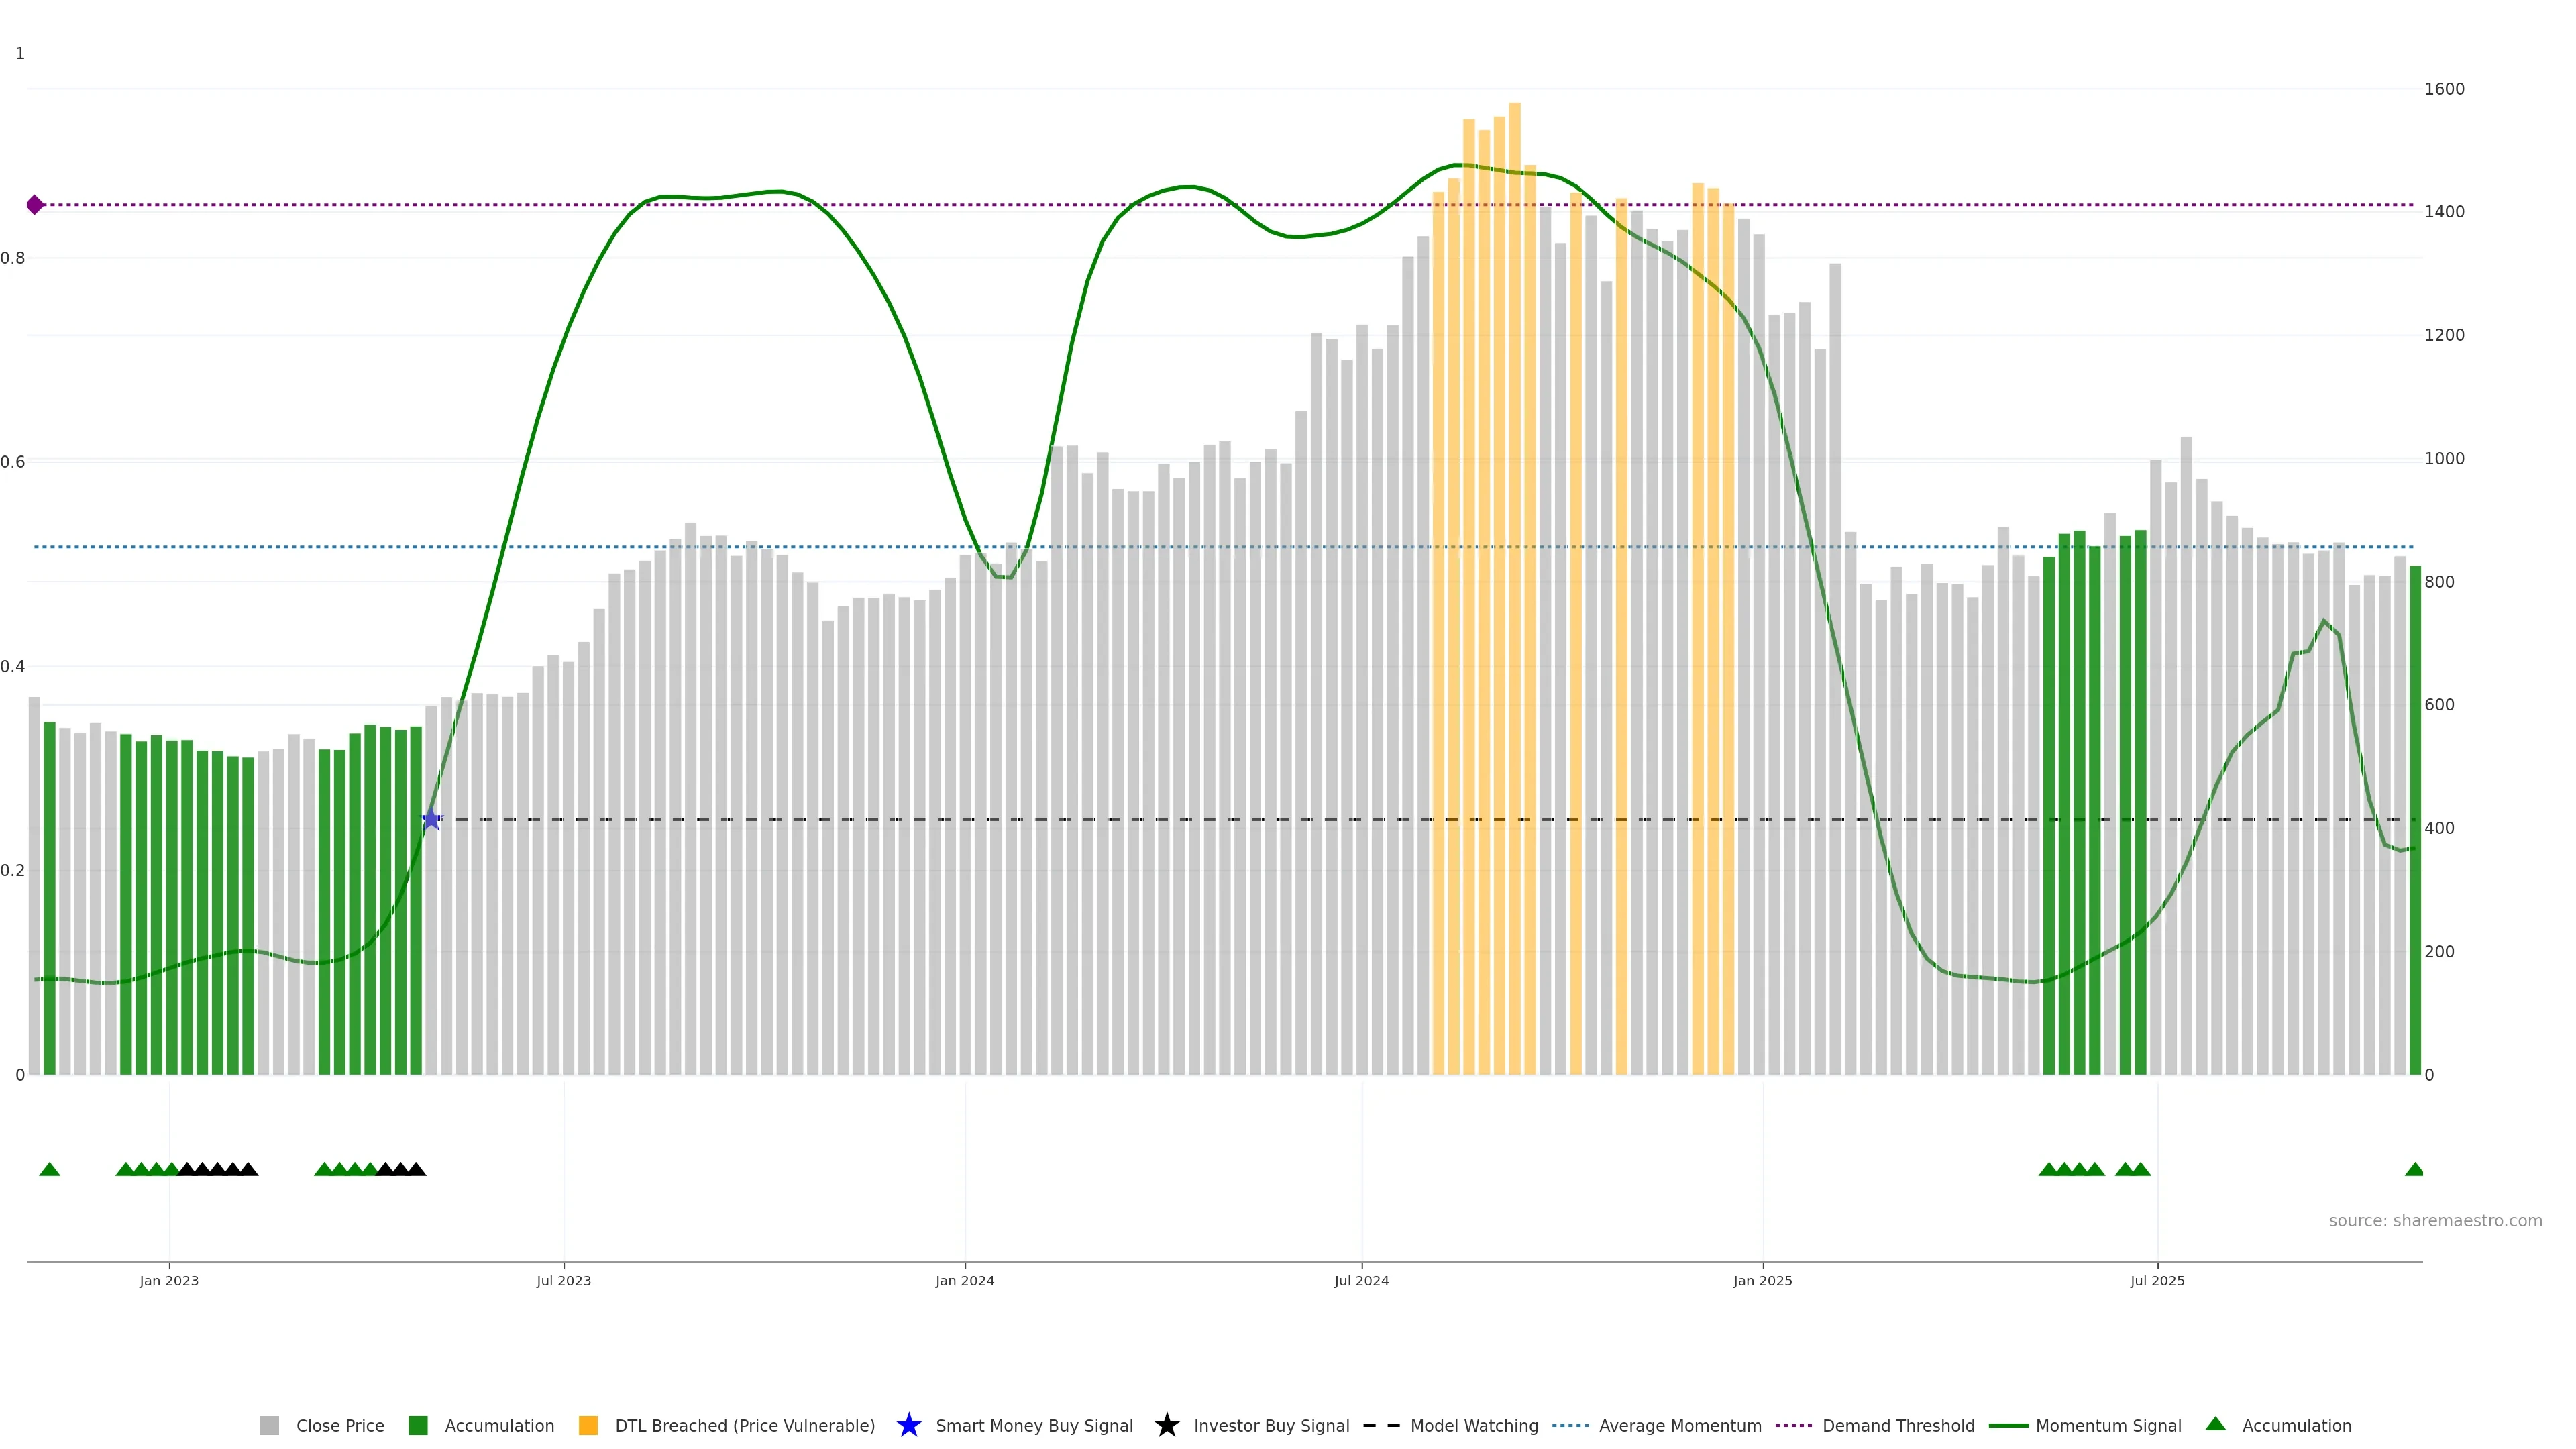Click the blue Smart Money Buy Signal star on chart
The height and width of the screenshot is (1449, 2576).
coord(431,820)
